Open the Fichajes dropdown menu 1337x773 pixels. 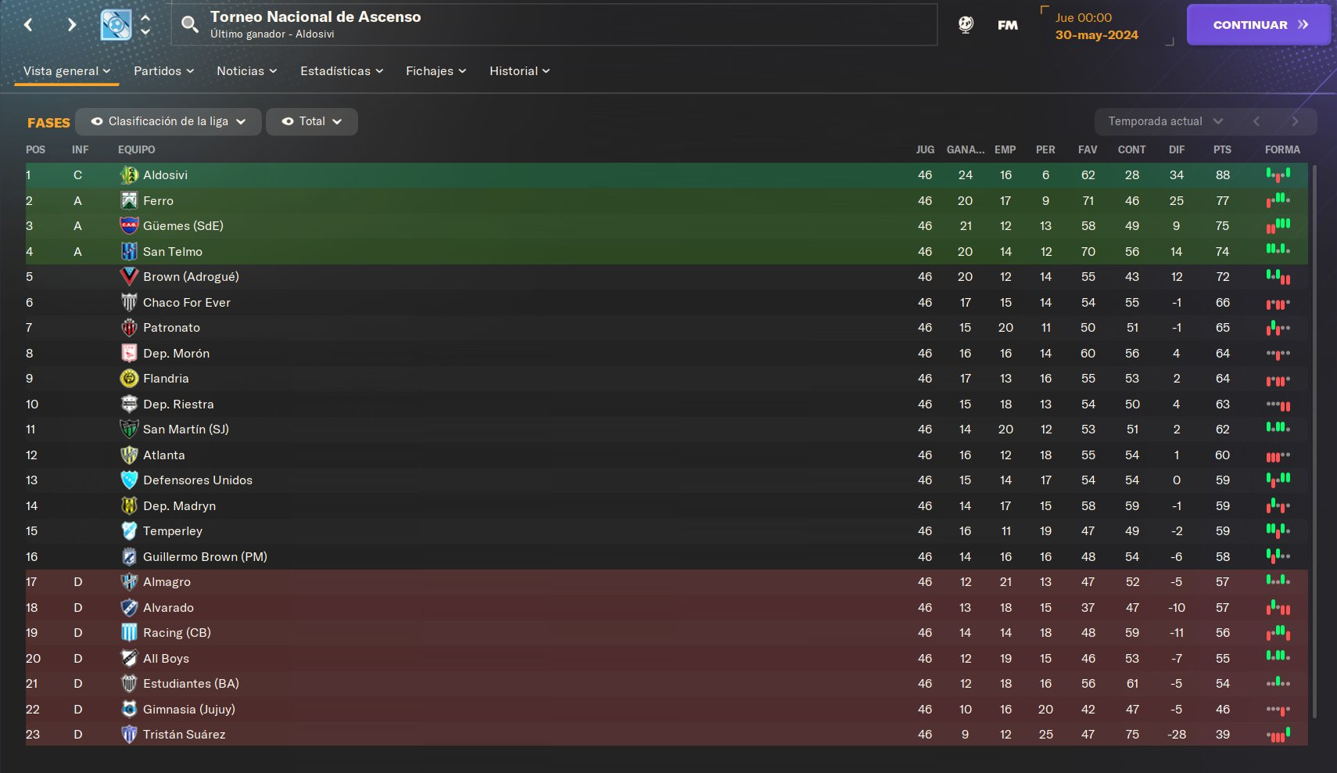(x=436, y=71)
